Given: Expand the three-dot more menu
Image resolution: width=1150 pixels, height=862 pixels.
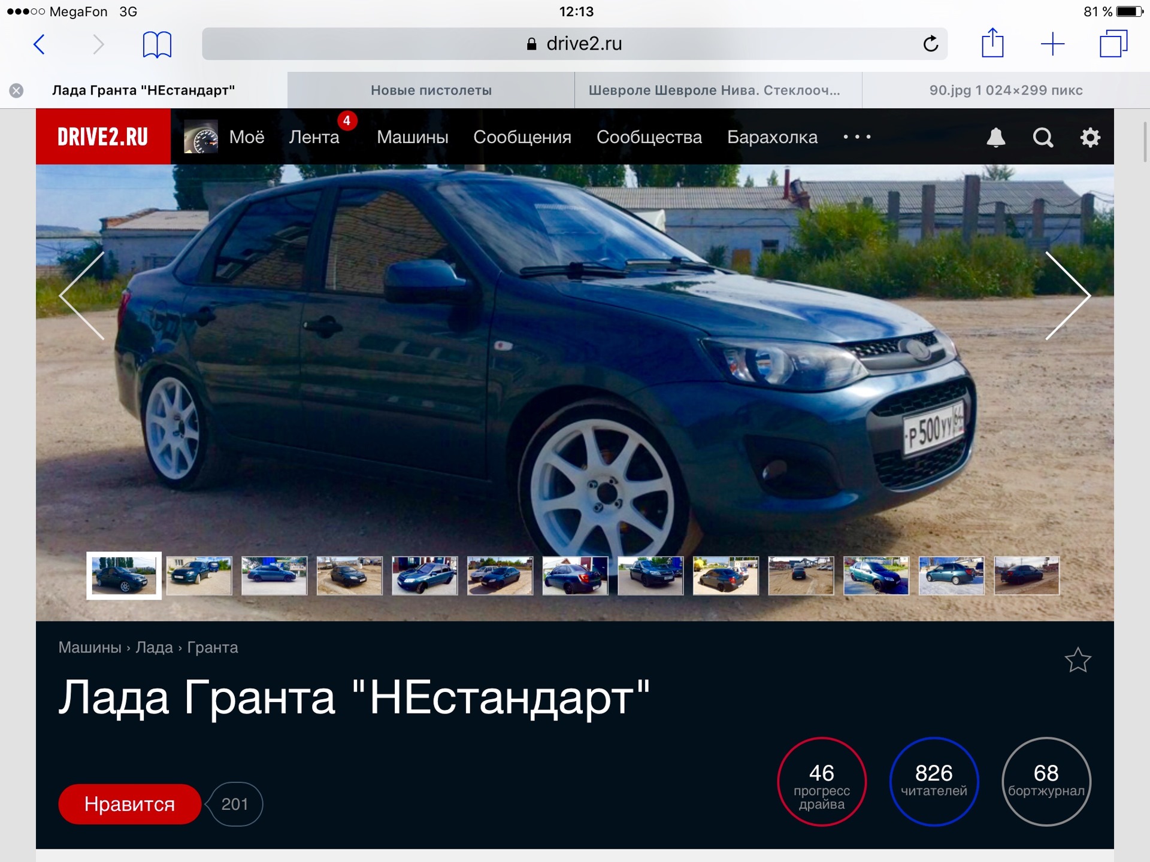Looking at the screenshot, I should (x=857, y=137).
